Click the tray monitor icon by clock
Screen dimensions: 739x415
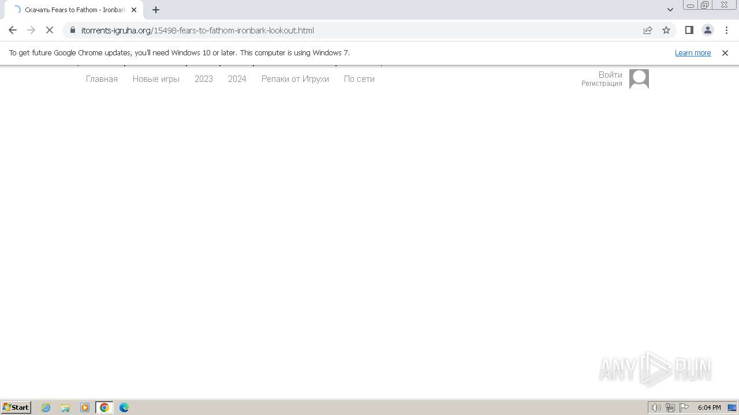tap(732, 408)
